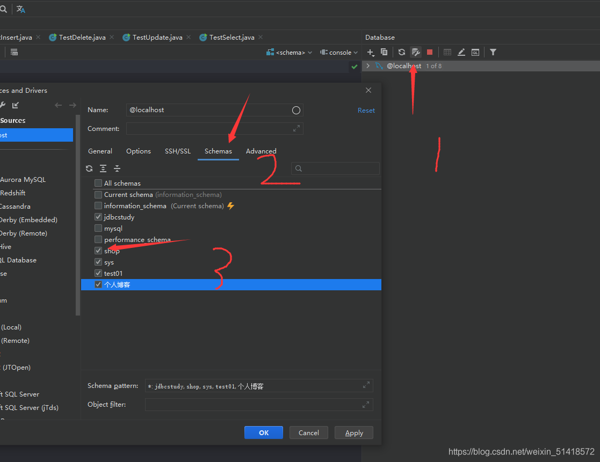This screenshot has height=462, width=600.
Task: Click the OK button
Action: click(x=264, y=432)
